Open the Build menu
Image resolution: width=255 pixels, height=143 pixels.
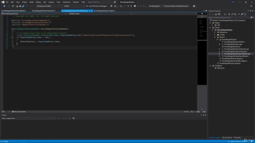[31, 2]
